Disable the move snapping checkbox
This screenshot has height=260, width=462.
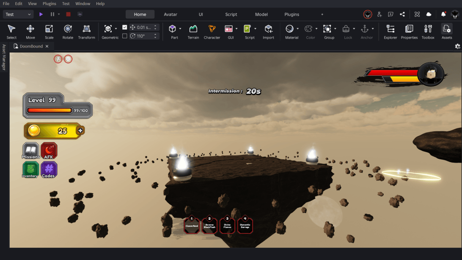125,27
